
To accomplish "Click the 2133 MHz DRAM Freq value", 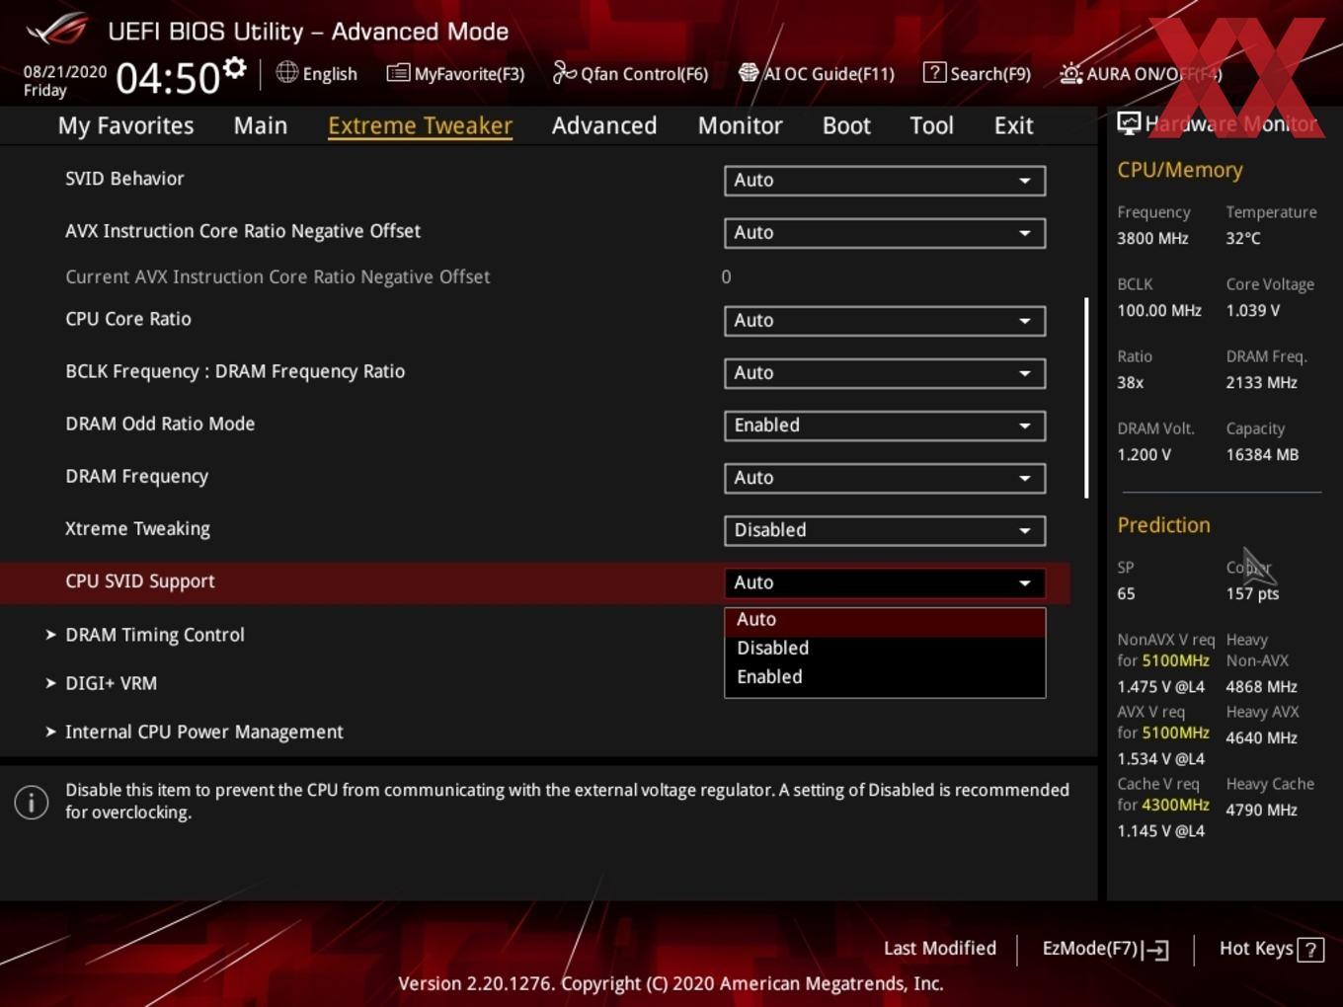I will coord(1262,382).
